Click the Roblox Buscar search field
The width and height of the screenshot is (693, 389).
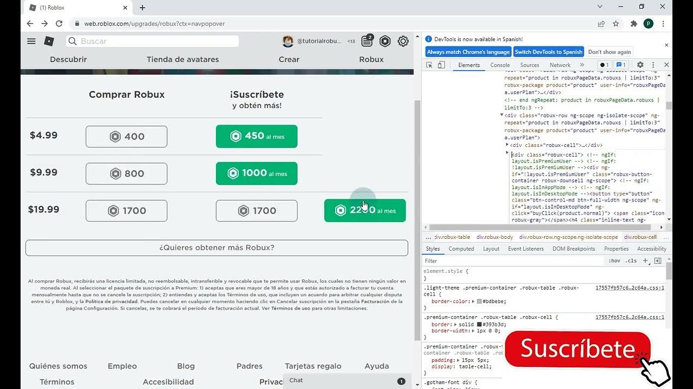point(153,41)
